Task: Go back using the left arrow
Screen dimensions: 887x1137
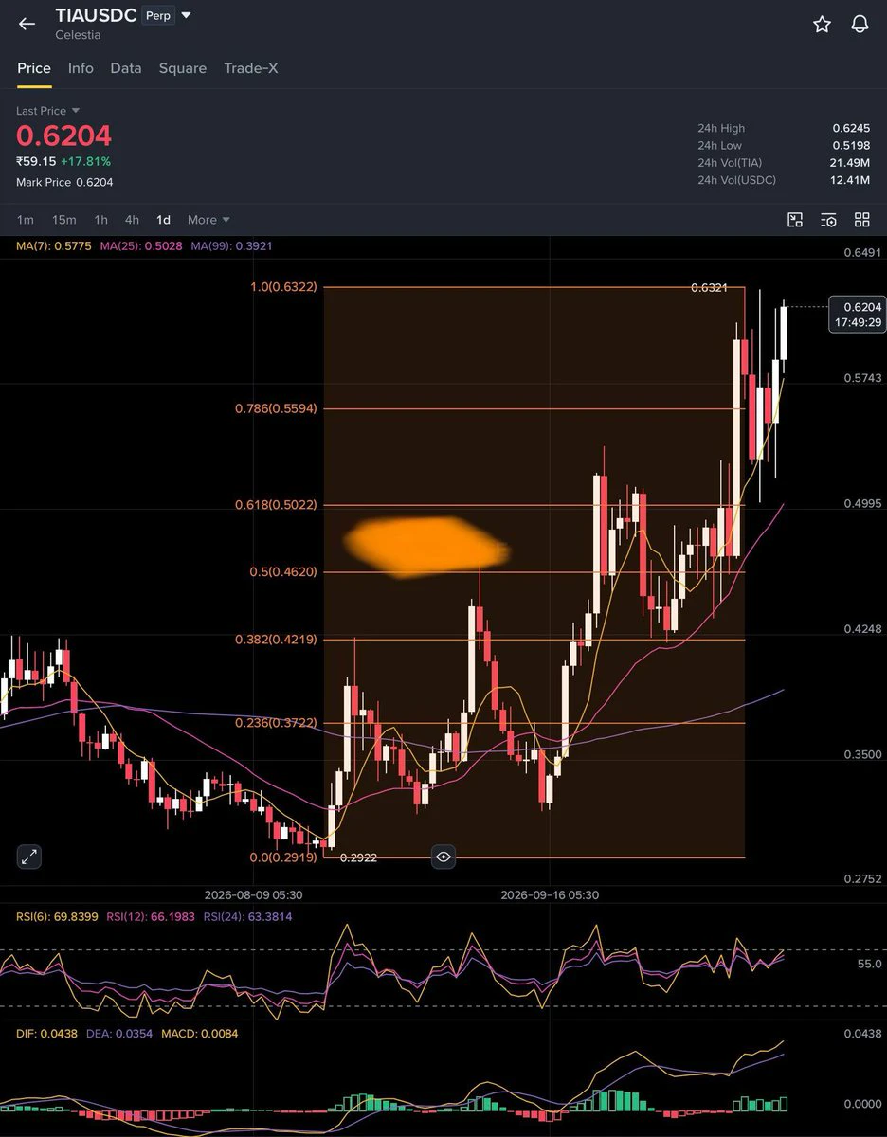Action: pyautogui.click(x=27, y=24)
